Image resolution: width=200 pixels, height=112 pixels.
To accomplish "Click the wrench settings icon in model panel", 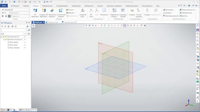I will pyautogui.click(x=28, y=26).
